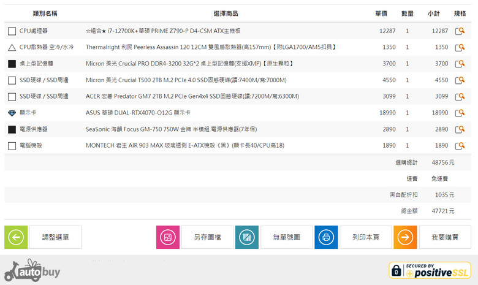478x285 pixels.
Task: Click the 小計 column header
Action: pyautogui.click(x=433, y=13)
